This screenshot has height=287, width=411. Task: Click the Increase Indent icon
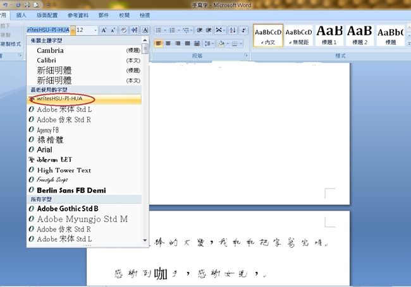click(x=209, y=30)
